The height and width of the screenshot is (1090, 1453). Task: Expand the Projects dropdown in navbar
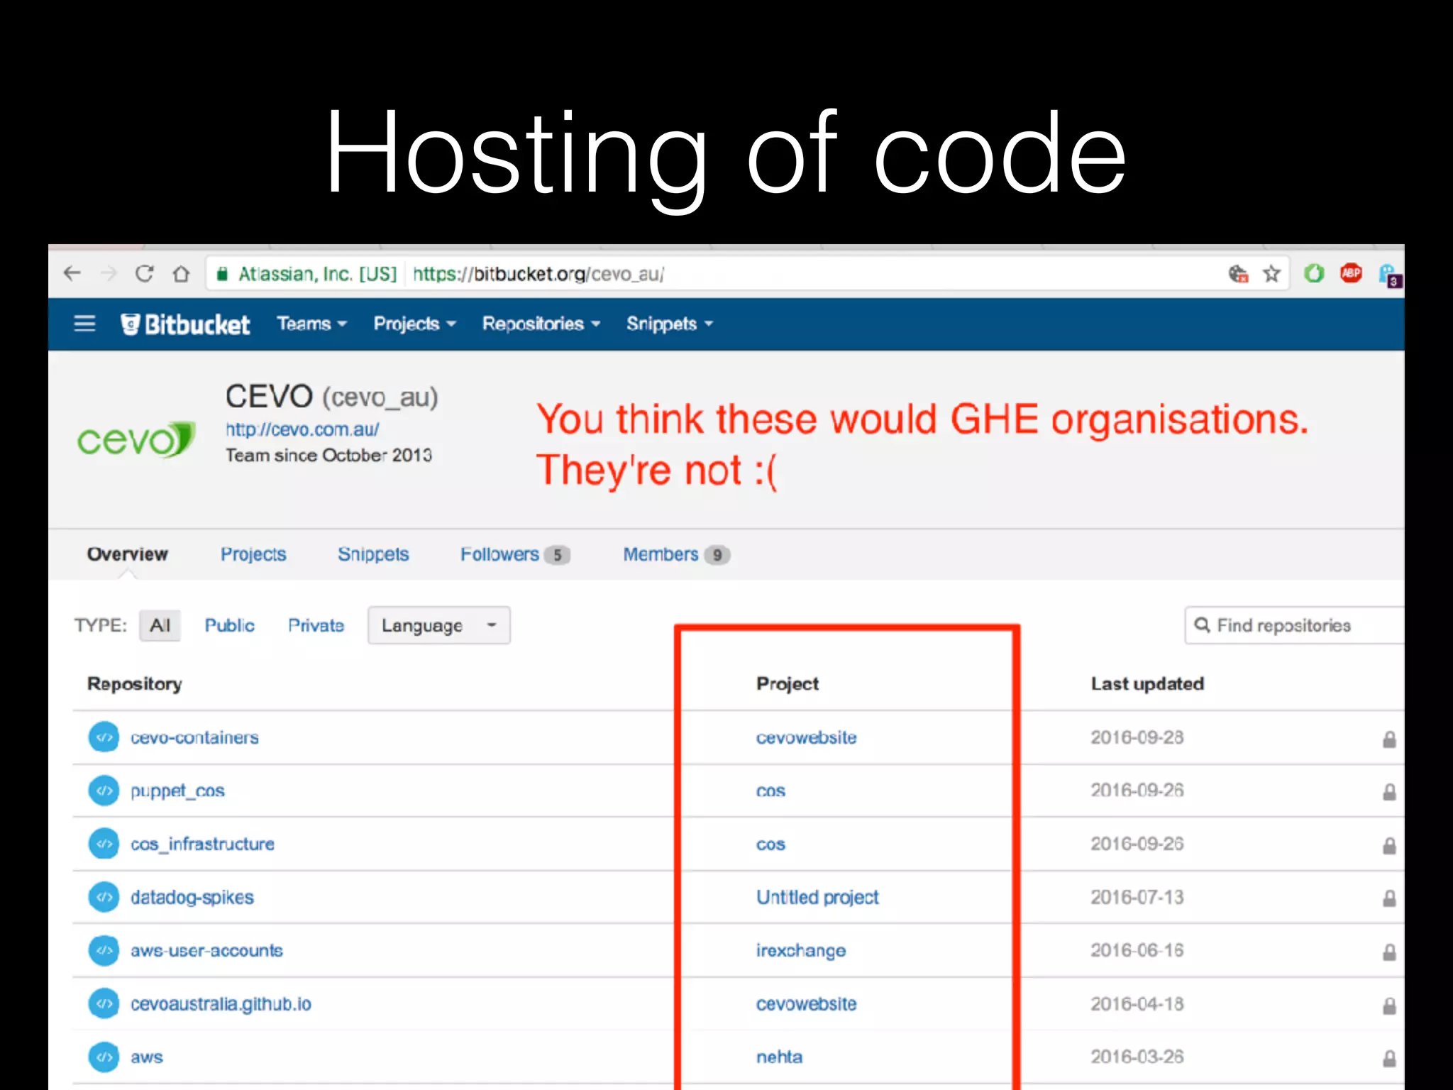[414, 324]
